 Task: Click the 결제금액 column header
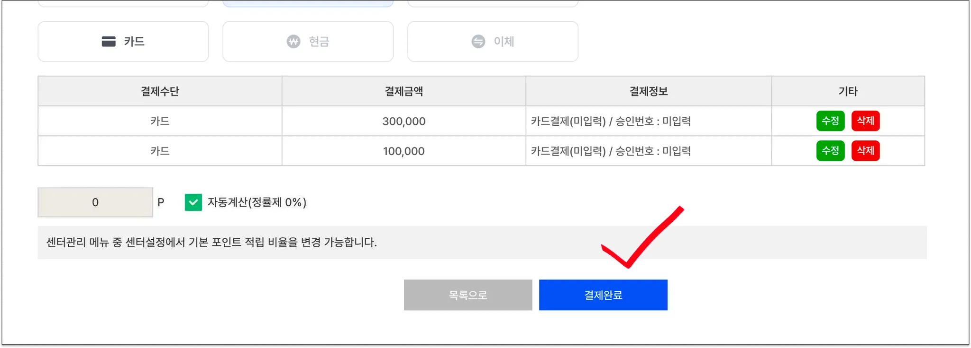(x=404, y=91)
